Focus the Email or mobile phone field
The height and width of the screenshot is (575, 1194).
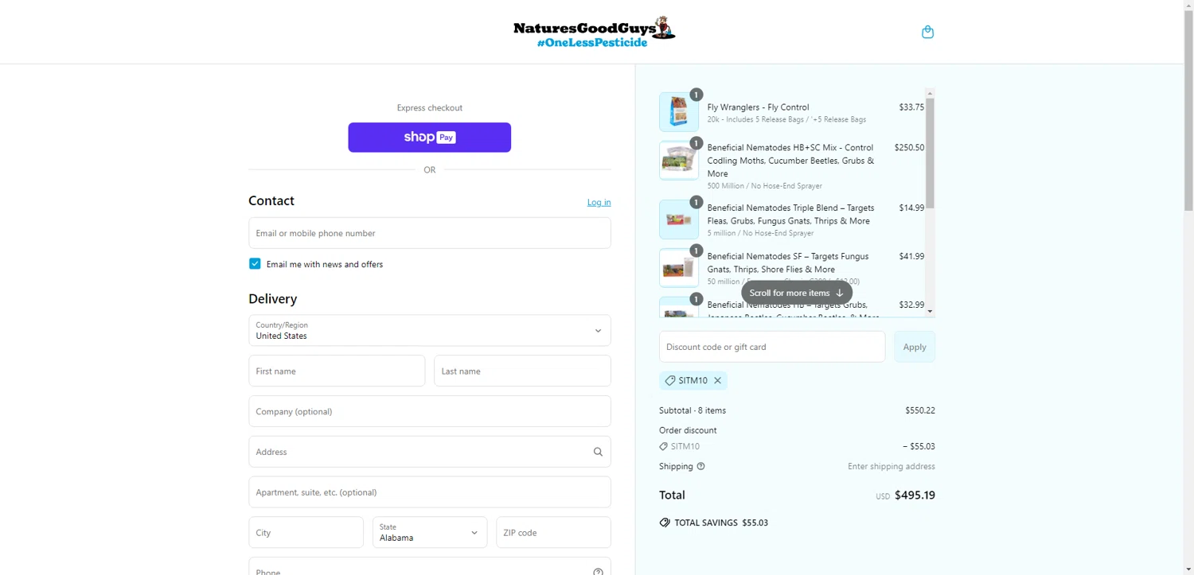[x=430, y=233]
